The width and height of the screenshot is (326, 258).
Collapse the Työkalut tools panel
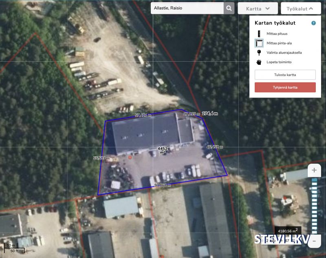(x=301, y=8)
